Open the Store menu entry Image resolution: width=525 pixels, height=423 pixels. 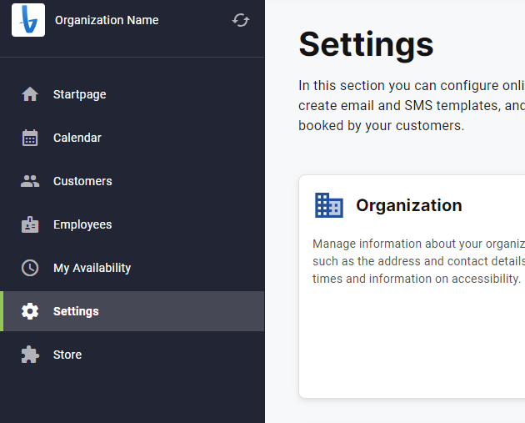(132, 355)
